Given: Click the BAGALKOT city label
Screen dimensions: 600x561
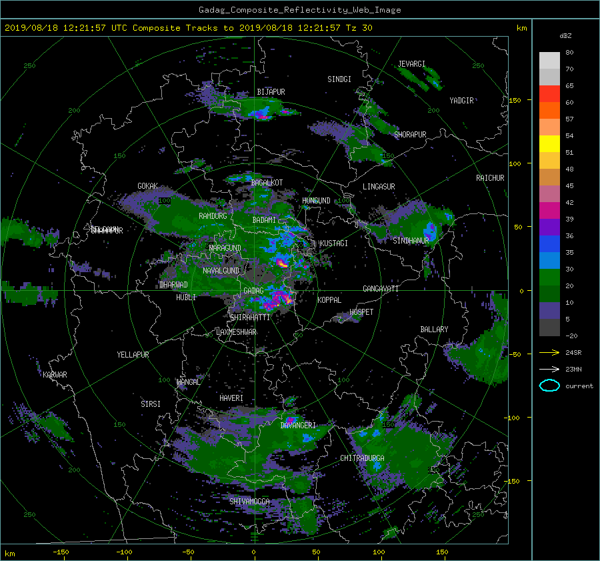Looking at the screenshot, I should click(267, 183).
